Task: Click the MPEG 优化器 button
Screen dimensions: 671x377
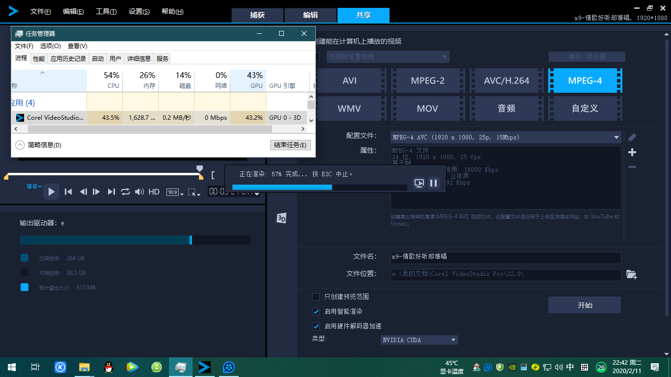Action: tap(587, 56)
